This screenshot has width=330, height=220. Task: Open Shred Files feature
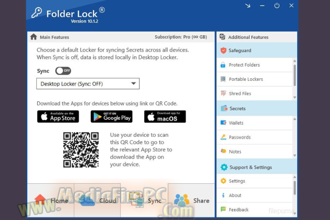(255, 93)
